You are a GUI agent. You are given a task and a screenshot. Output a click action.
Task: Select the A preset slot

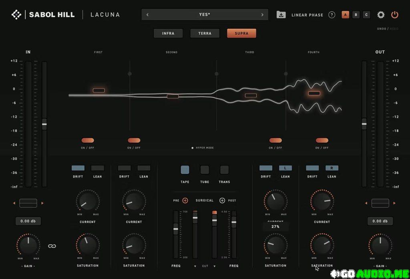(345, 15)
